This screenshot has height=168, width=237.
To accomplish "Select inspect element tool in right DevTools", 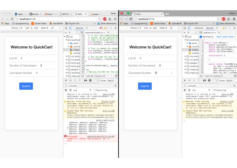I will point(185,28).
